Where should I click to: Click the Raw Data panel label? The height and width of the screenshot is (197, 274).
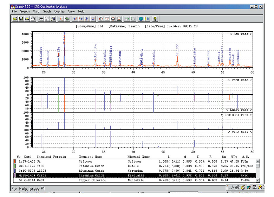(241, 34)
